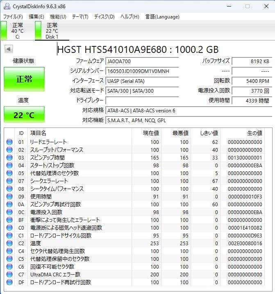
Task: Click the transfer mode field SATA/300 | SATA/300
Action: coord(142,91)
